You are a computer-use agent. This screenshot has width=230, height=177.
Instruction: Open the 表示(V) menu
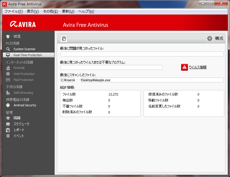click(x=33, y=11)
